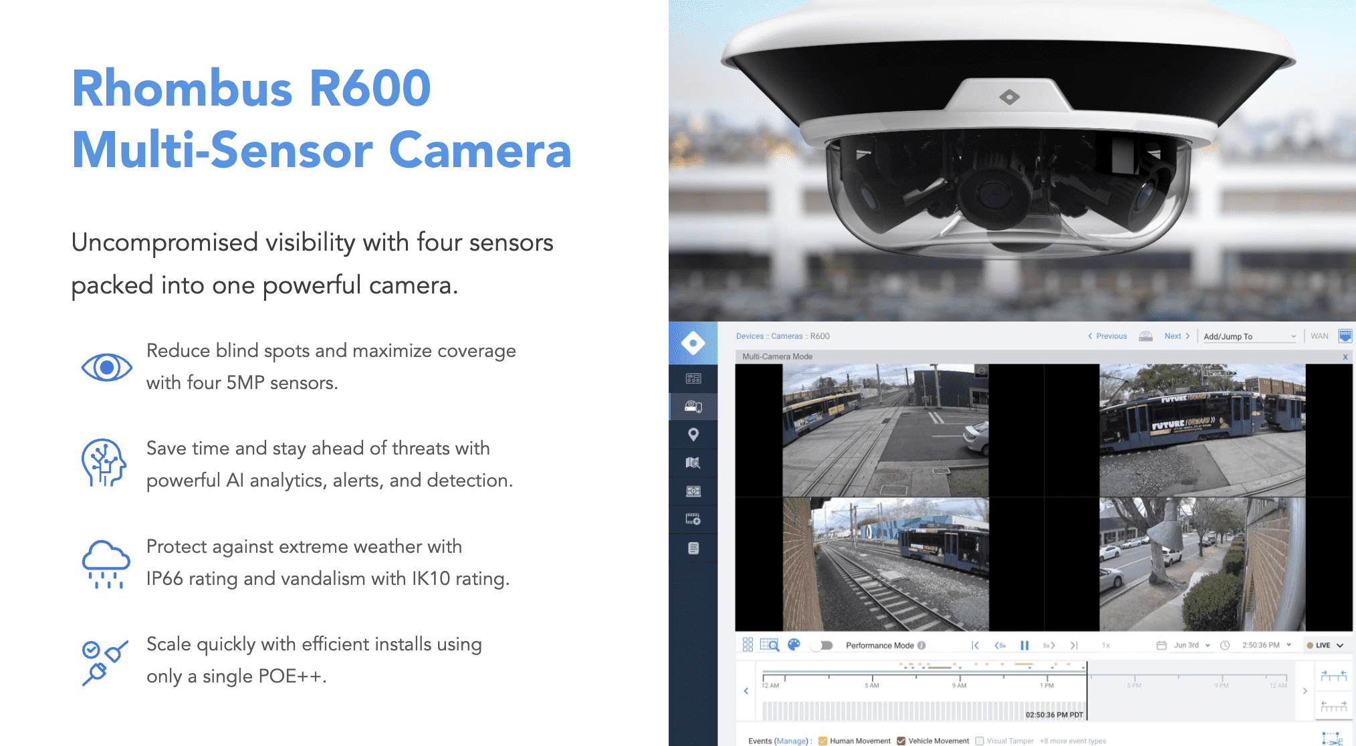This screenshot has height=746, width=1356.
Task: Open the dashboard panel icon in sidebar
Action: tap(693, 378)
